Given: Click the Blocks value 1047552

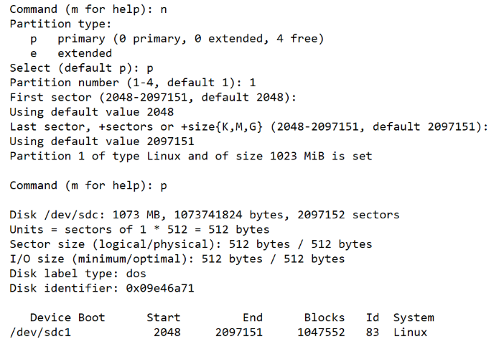Looking at the screenshot, I should [x=320, y=332].
